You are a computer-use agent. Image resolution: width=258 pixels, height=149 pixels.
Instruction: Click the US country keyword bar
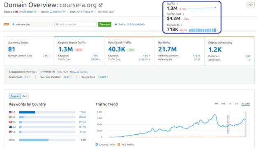coord(47,112)
